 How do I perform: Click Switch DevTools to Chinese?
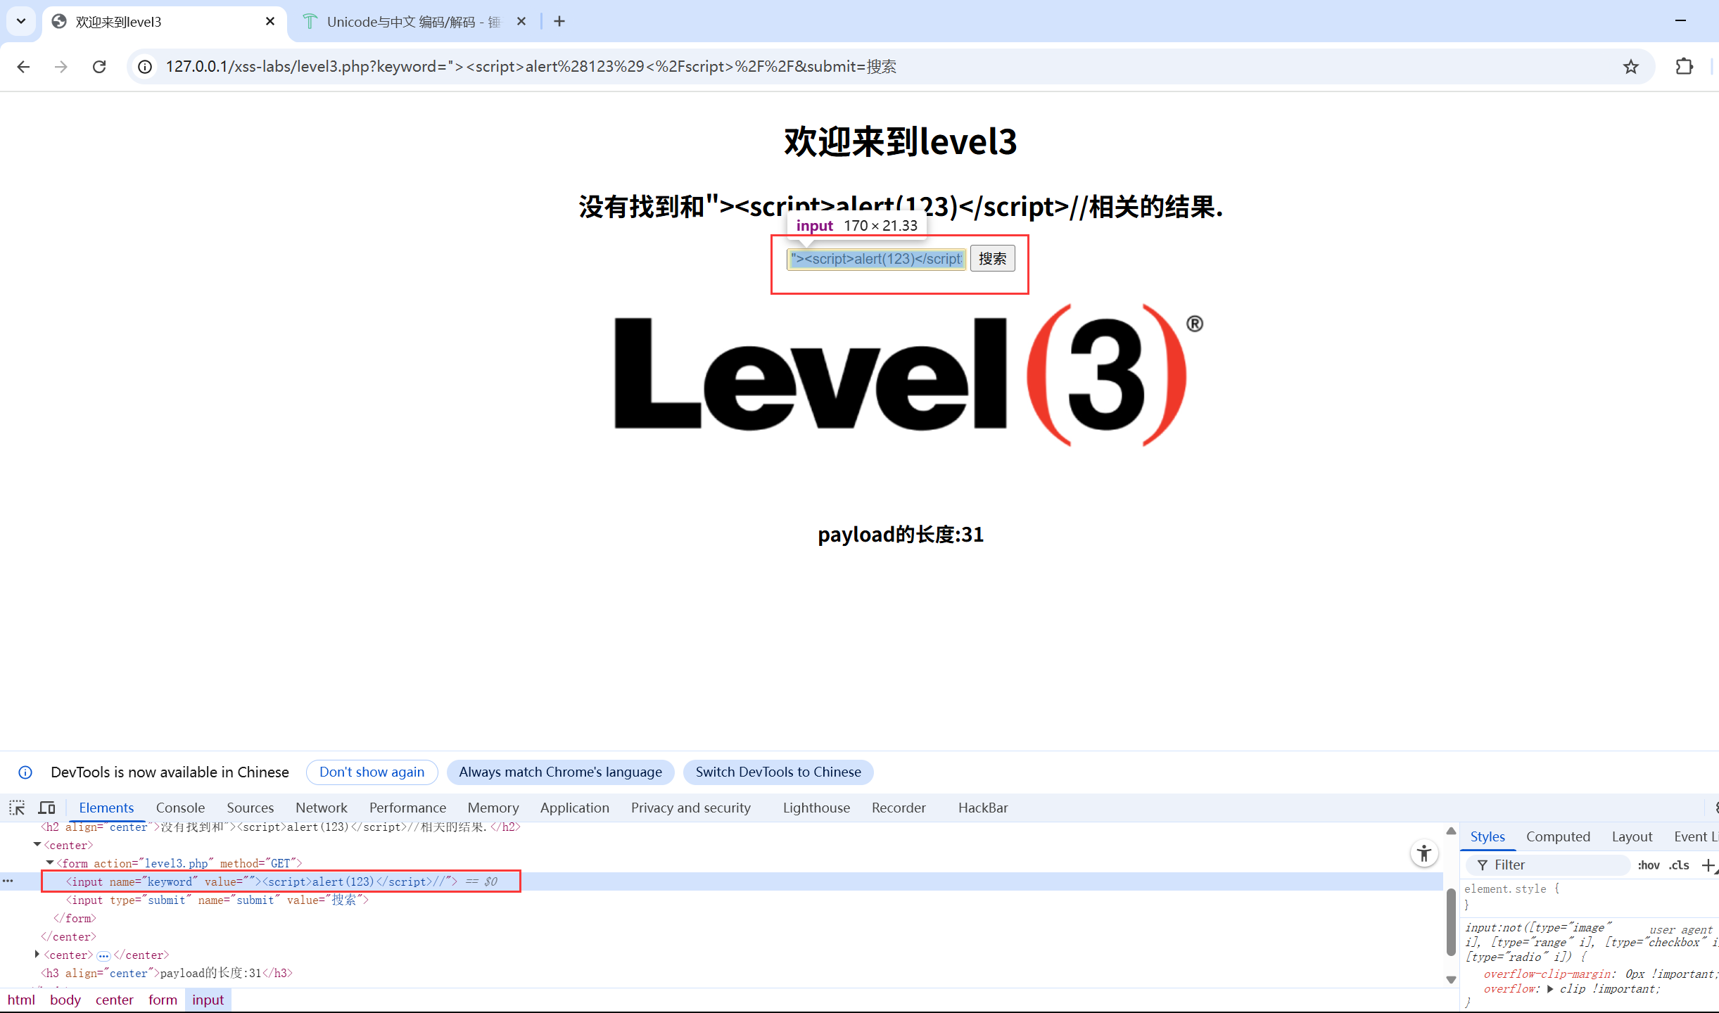pyautogui.click(x=778, y=772)
